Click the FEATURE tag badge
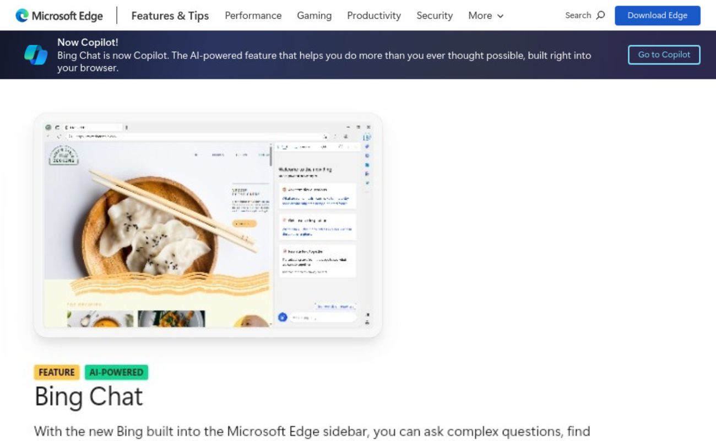This screenshot has height=441, width=716. coord(57,372)
